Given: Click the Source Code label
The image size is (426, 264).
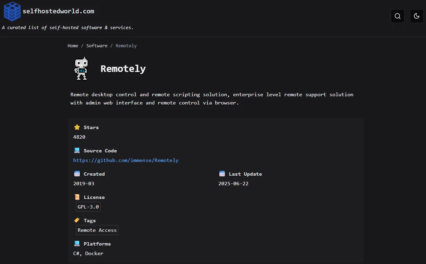Looking at the screenshot, I should pyautogui.click(x=100, y=151).
